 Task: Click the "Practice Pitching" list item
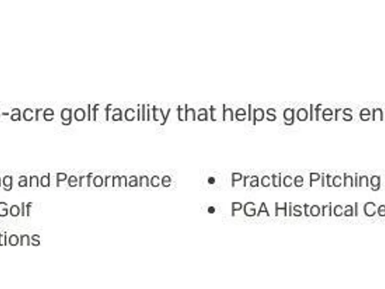(x=305, y=180)
